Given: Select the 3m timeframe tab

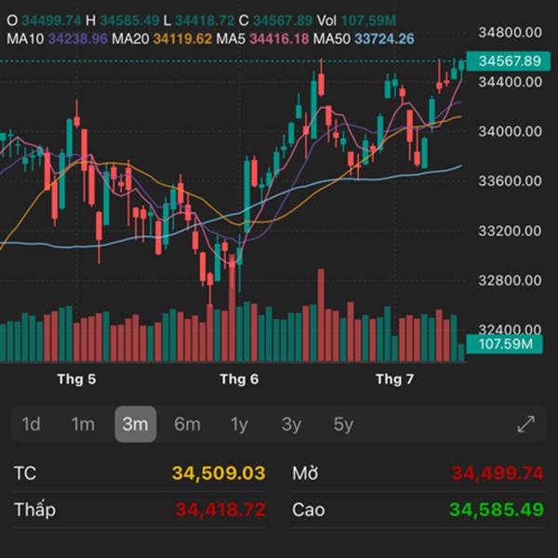Looking at the screenshot, I should click(135, 424).
